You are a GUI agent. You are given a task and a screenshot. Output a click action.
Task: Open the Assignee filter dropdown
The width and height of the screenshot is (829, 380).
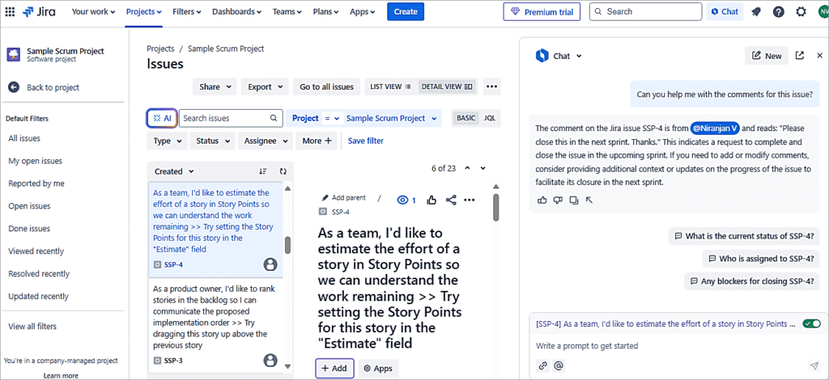[x=266, y=141]
